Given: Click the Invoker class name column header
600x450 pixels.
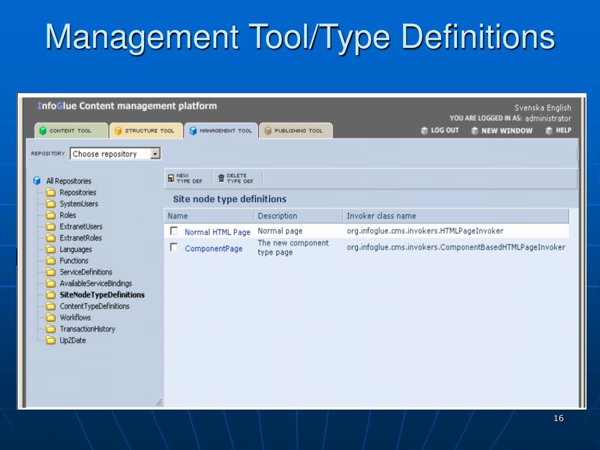Looking at the screenshot, I should (x=381, y=216).
